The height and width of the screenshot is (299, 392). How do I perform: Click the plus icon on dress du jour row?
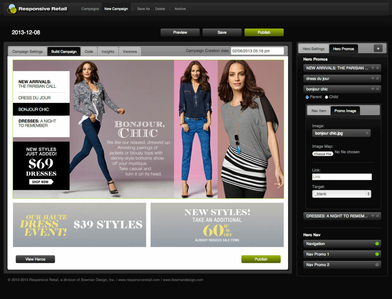(x=372, y=78)
